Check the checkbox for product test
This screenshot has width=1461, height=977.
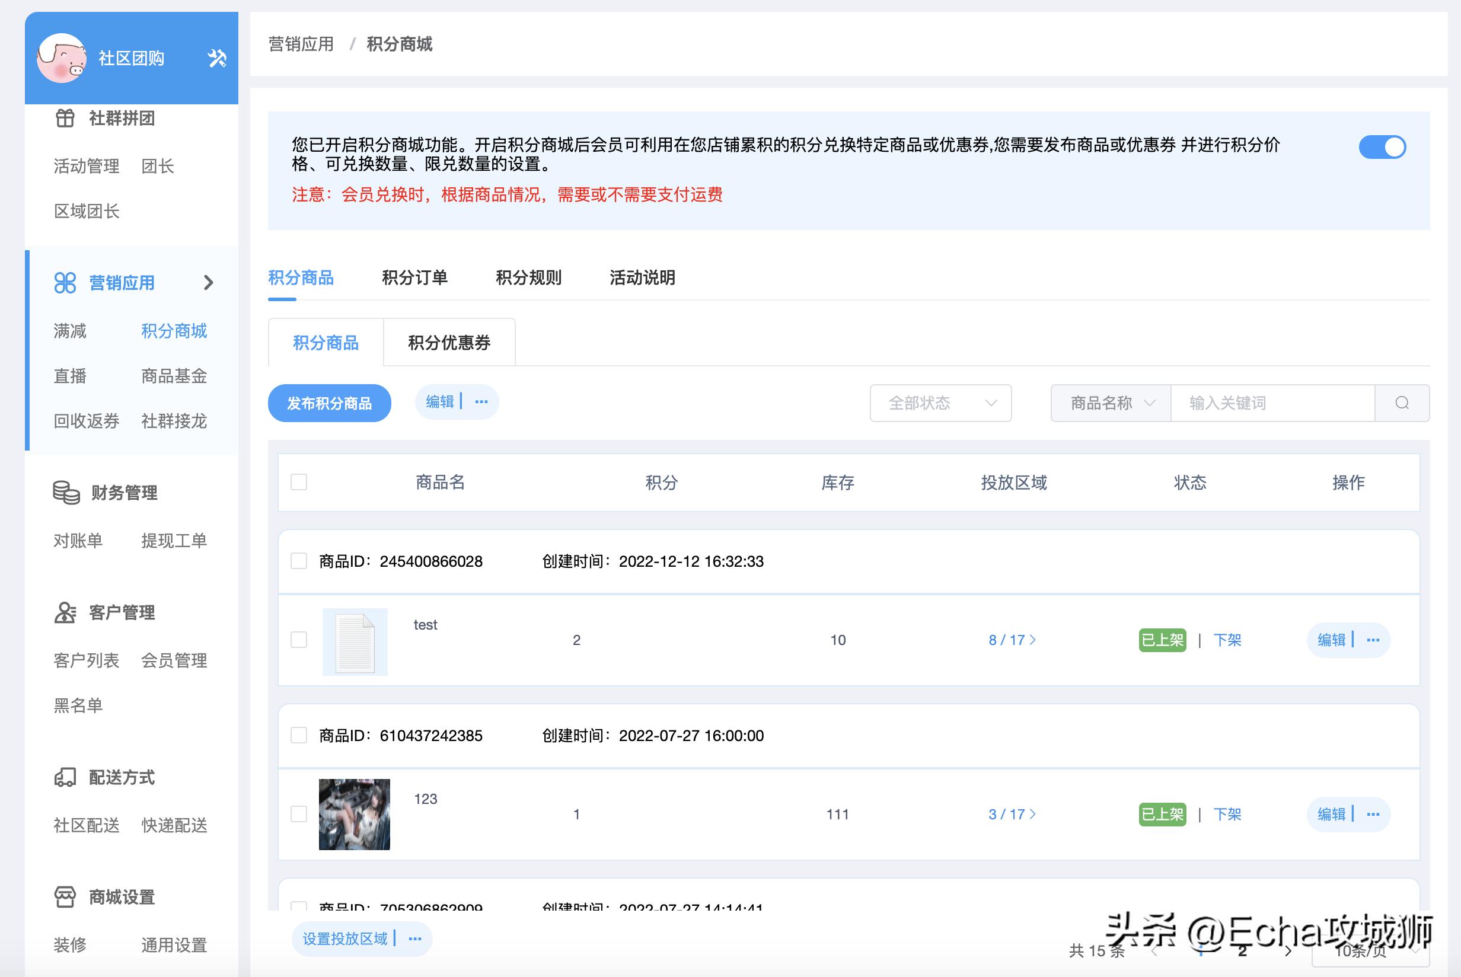[x=298, y=640]
